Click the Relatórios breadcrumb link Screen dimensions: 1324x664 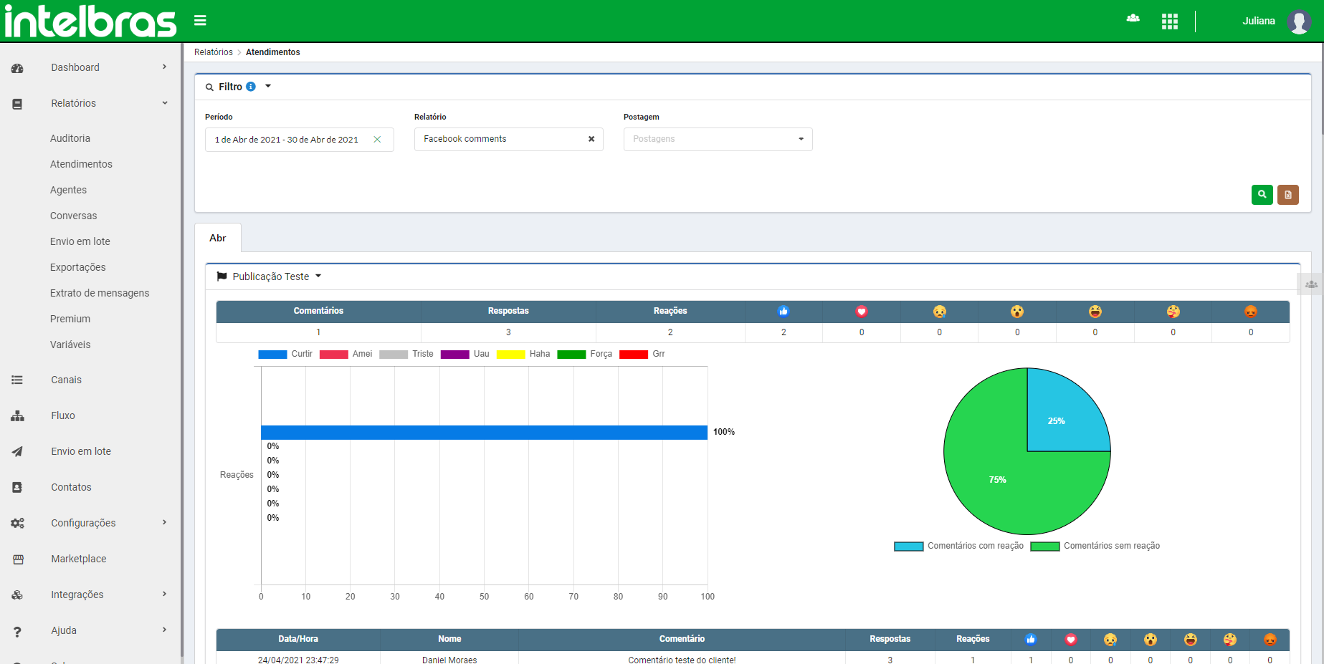click(214, 52)
